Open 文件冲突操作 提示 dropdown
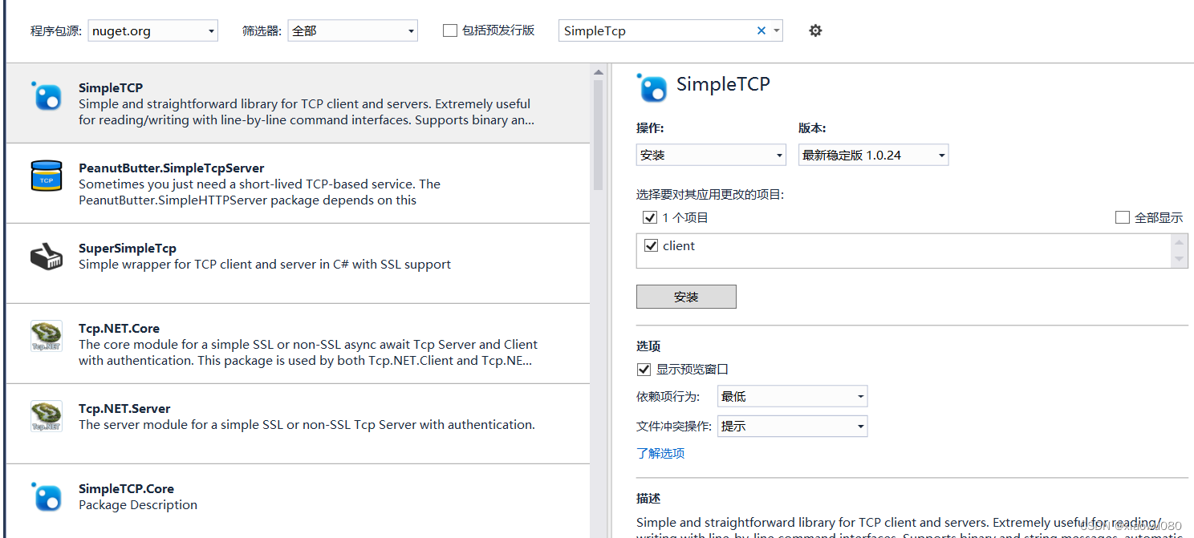 point(792,426)
